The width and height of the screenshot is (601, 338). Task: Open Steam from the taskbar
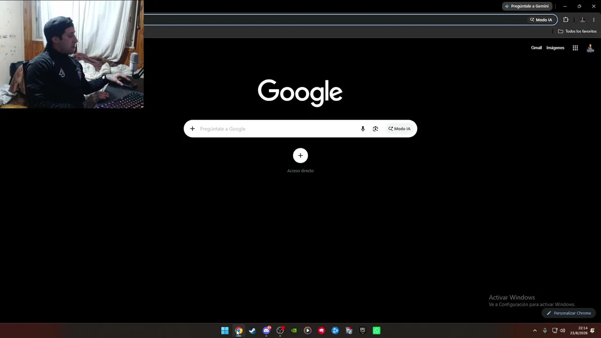(x=253, y=330)
